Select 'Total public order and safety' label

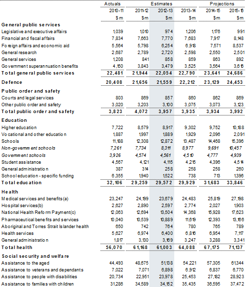click(38, 112)
